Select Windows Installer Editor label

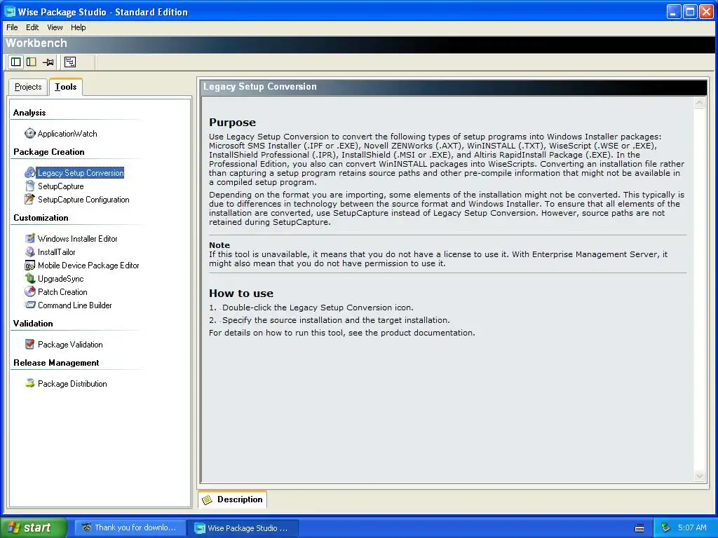click(x=78, y=239)
